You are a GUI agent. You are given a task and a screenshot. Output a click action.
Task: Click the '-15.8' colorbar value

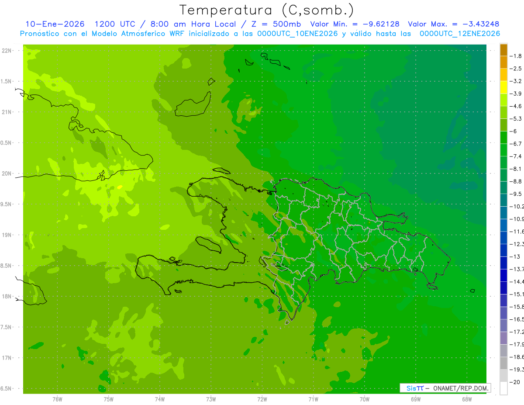click(x=517, y=307)
